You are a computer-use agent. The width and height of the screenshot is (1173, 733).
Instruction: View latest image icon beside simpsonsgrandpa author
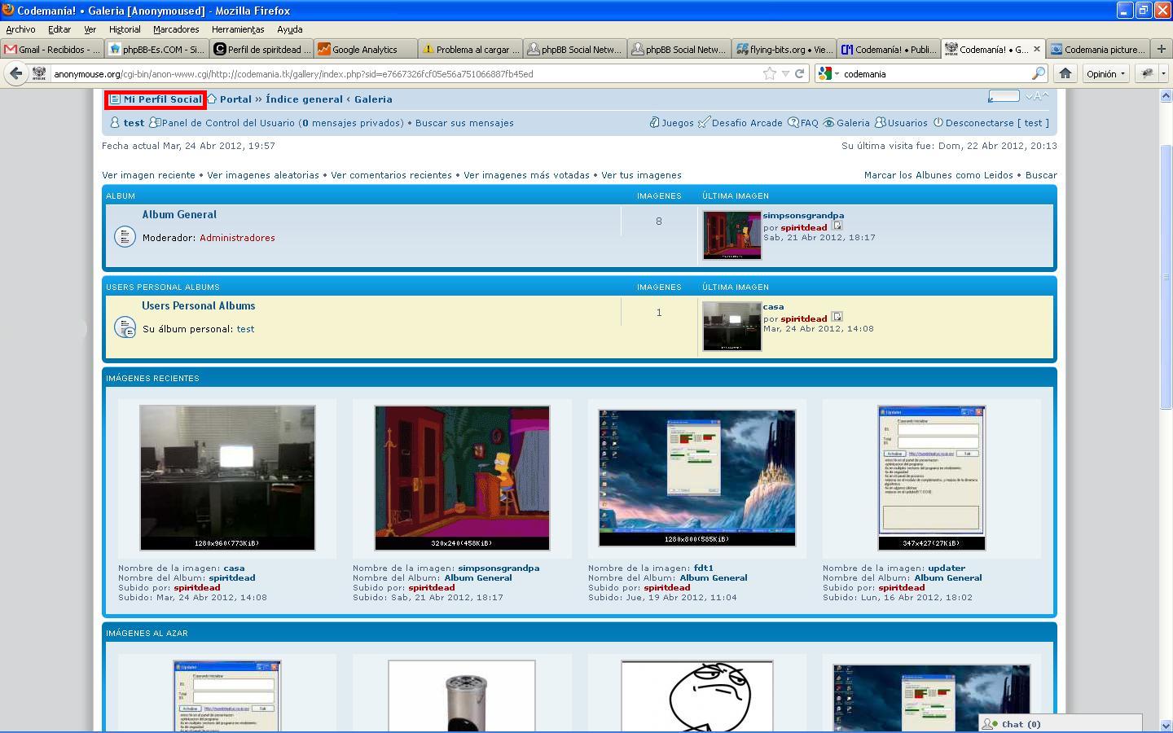pos(837,226)
